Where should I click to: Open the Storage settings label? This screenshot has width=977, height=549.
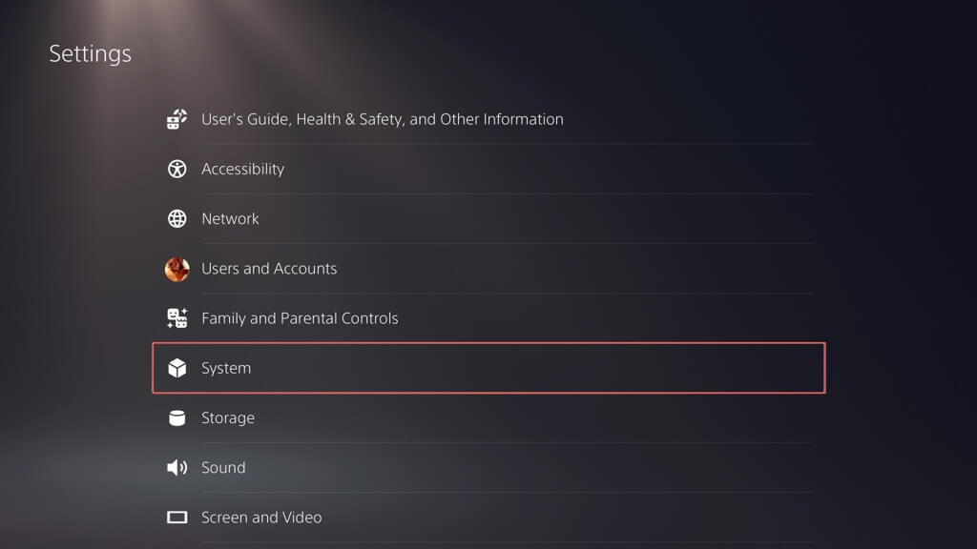(x=227, y=417)
